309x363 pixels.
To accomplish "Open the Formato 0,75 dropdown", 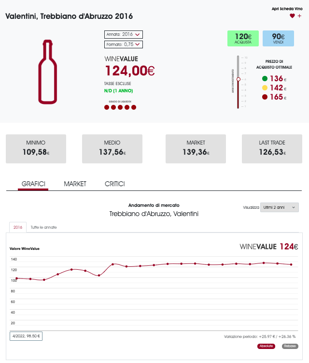I will click(124, 44).
